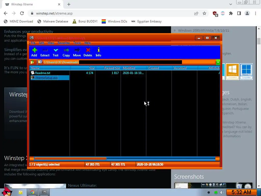The image size is (261, 196).
Task: Click Readme.txt modified date 2020-01-16
Action: [x=133, y=73]
